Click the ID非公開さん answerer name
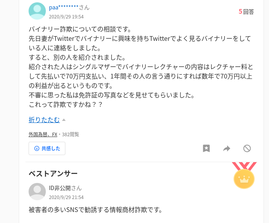269x223 pixels. pos(65,188)
